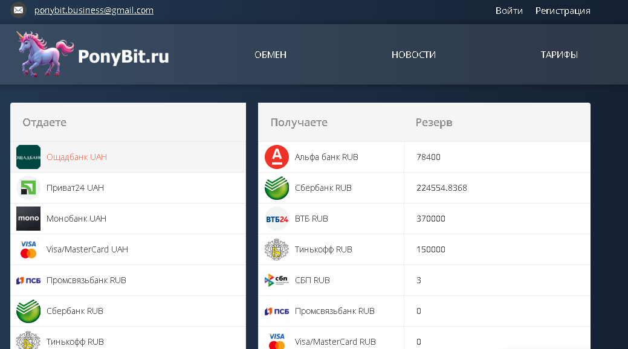Click the Регистрация link
This screenshot has height=349, width=628.
563,11
